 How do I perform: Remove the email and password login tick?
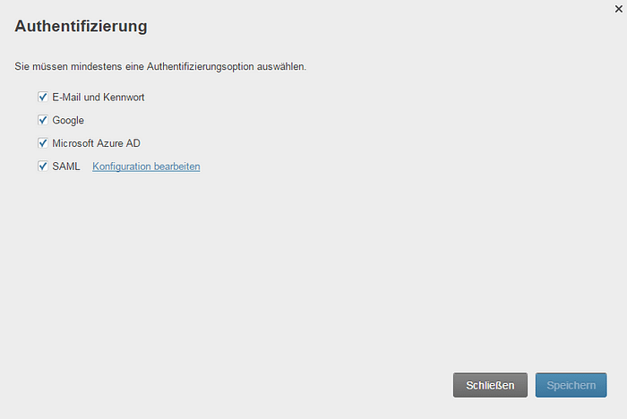43,97
